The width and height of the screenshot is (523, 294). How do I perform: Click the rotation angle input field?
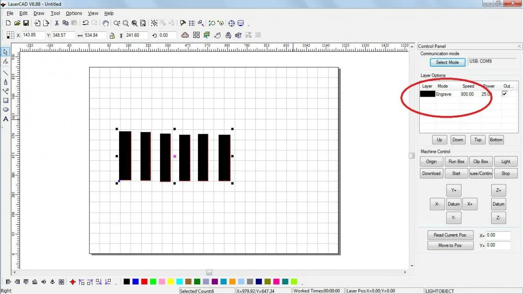(167, 35)
